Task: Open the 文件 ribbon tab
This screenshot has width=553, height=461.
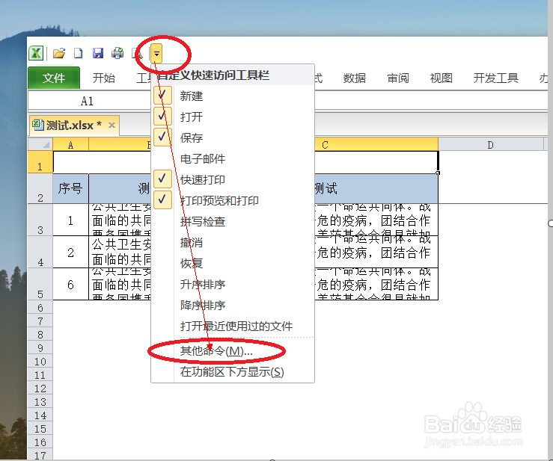Action: click(x=54, y=78)
